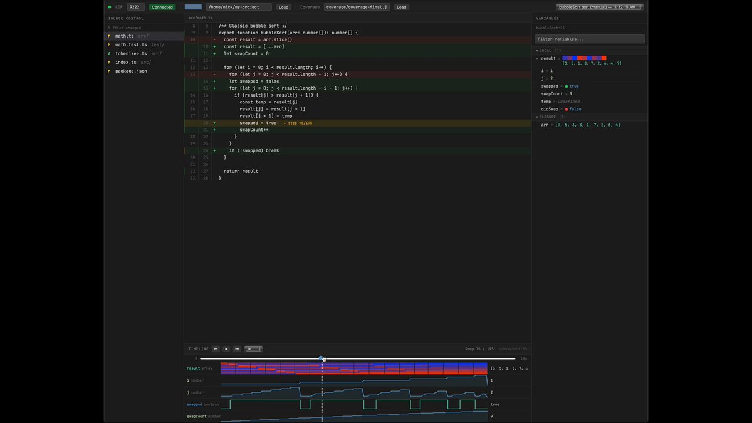The width and height of the screenshot is (752, 423).
Task: Play the timeline animation
Action: coord(226,348)
